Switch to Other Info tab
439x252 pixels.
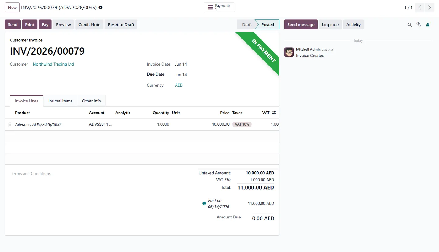click(x=92, y=101)
